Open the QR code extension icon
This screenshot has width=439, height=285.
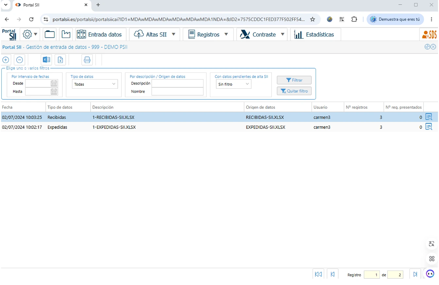click(x=342, y=19)
